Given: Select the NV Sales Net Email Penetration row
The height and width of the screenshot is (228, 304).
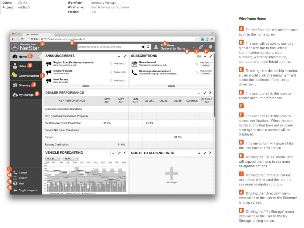Looking at the screenshot, I should pos(129,123).
